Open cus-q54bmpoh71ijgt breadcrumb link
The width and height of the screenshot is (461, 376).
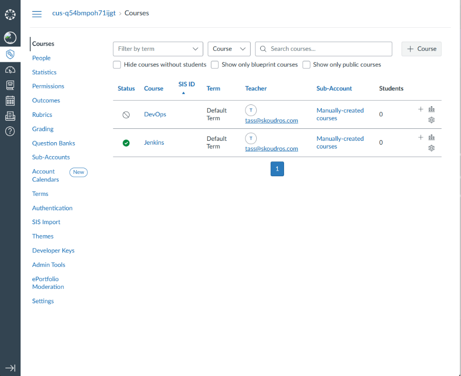[x=84, y=13]
